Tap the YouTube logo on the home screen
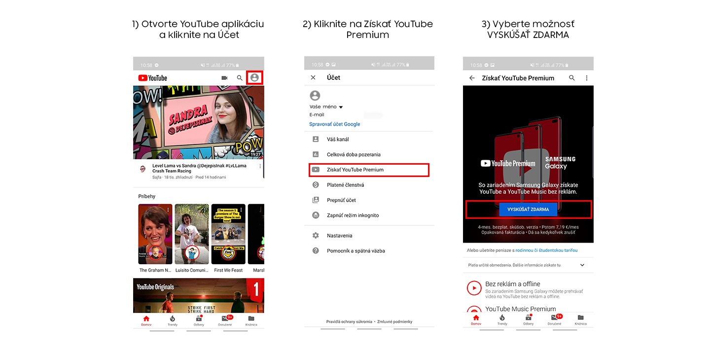The height and width of the screenshot is (350, 710). [x=152, y=78]
